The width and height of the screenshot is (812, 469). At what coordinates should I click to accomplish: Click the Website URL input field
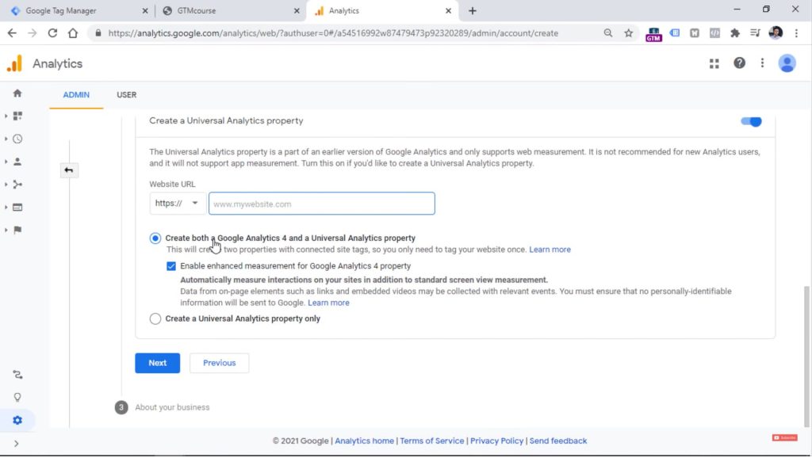point(322,204)
